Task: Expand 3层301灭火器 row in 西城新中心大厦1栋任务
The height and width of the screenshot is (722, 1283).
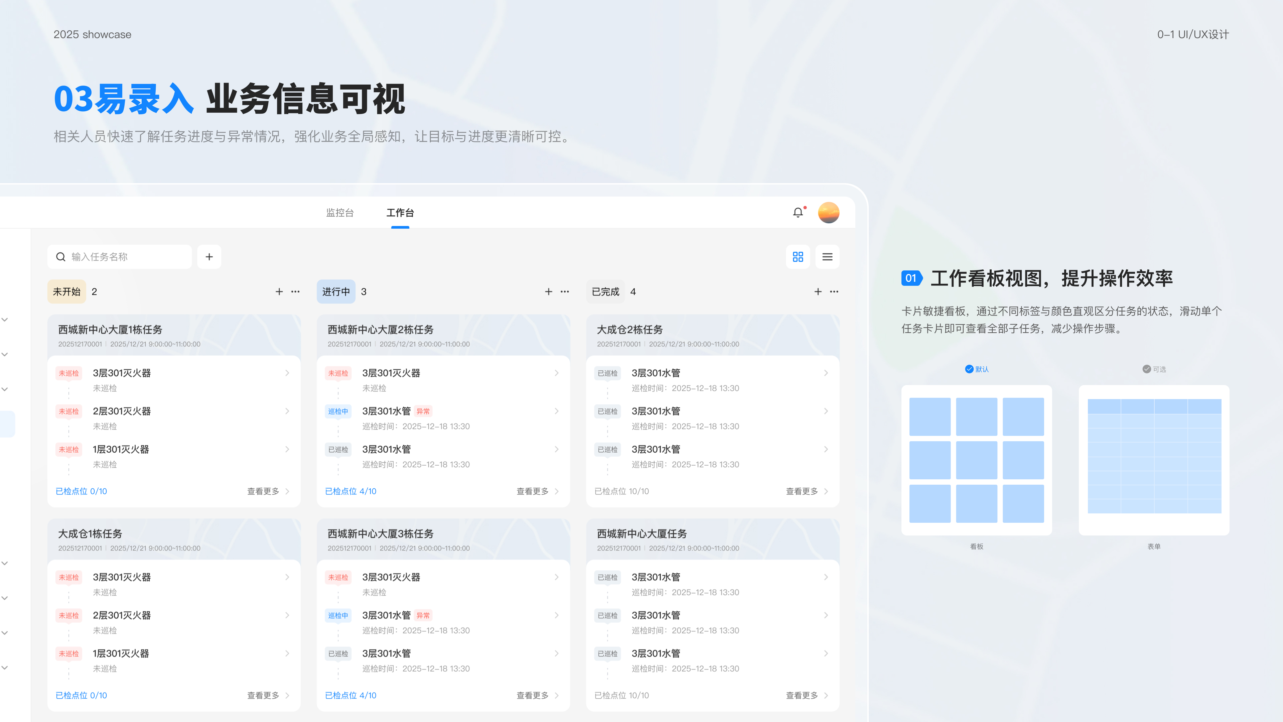Action: click(287, 373)
